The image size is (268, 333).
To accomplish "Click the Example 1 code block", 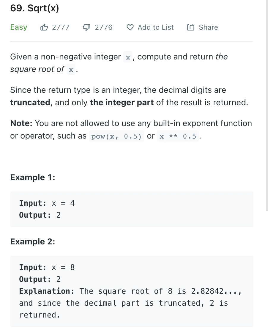I will (x=132, y=209).
